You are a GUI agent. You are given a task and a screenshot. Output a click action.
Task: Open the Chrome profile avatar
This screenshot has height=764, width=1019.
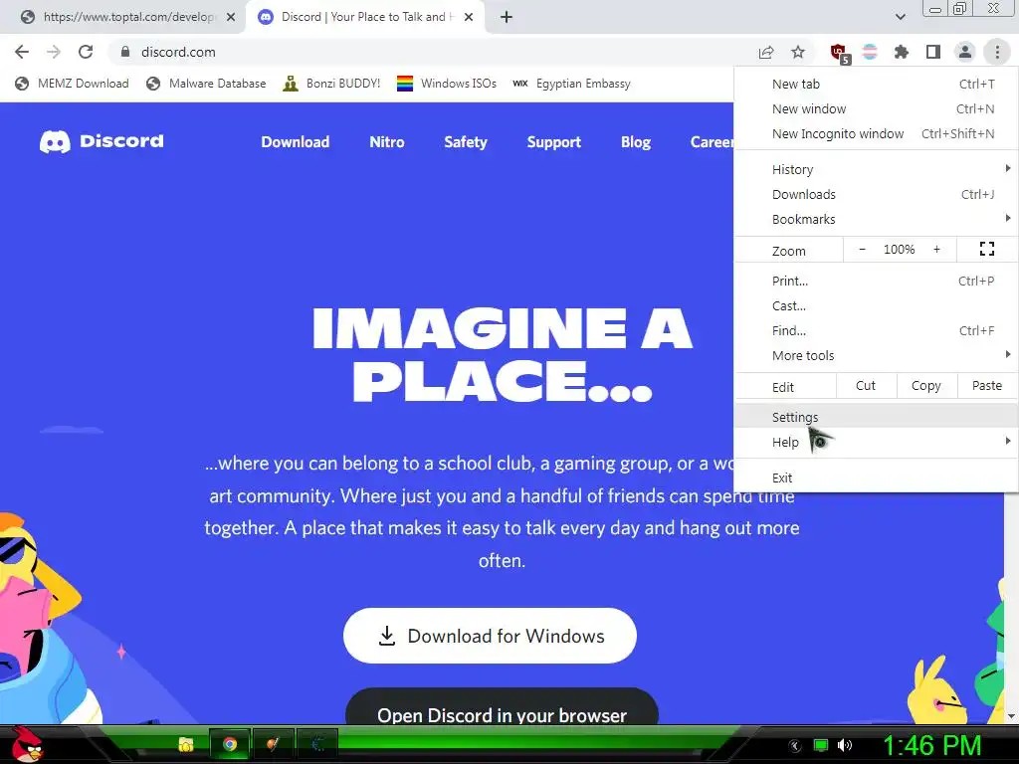(965, 52)
